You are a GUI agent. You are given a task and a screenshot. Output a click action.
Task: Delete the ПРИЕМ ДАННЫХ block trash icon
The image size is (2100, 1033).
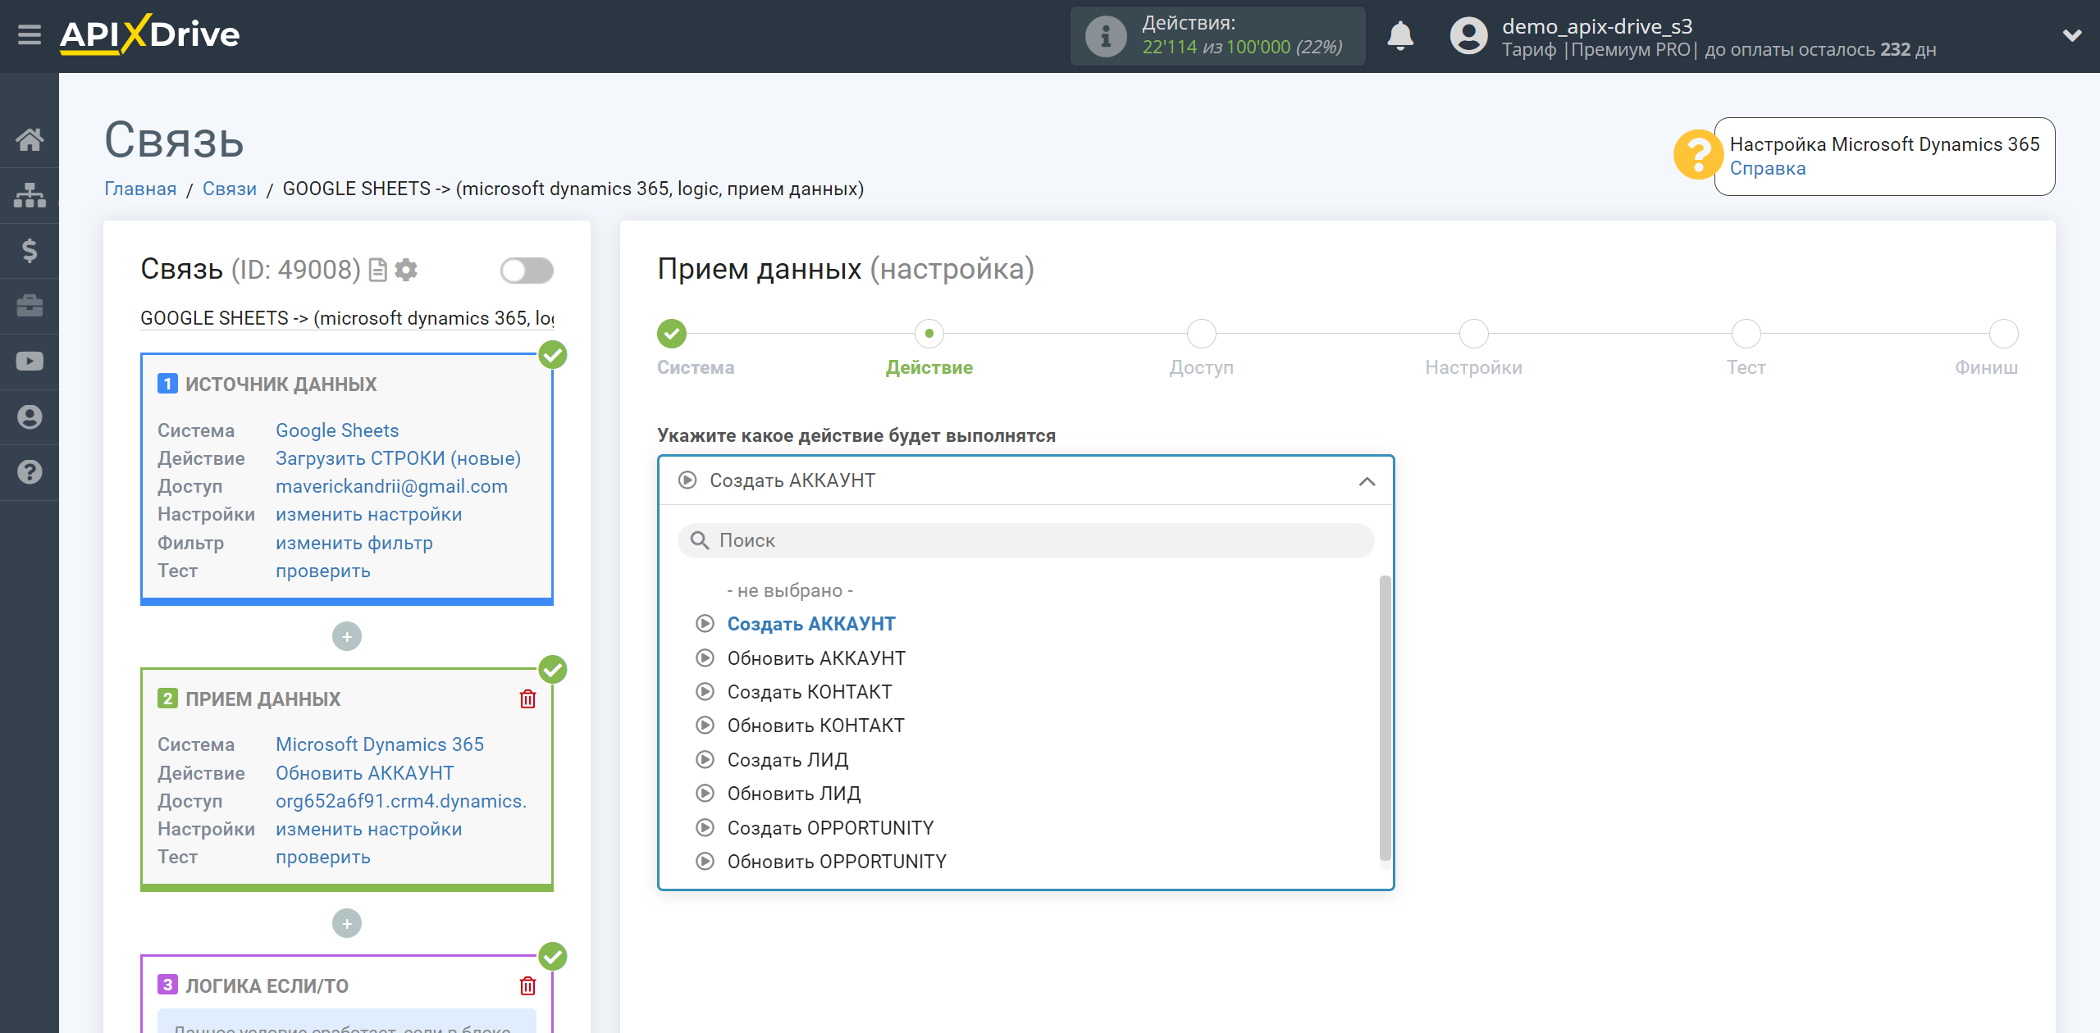(527, 699)
